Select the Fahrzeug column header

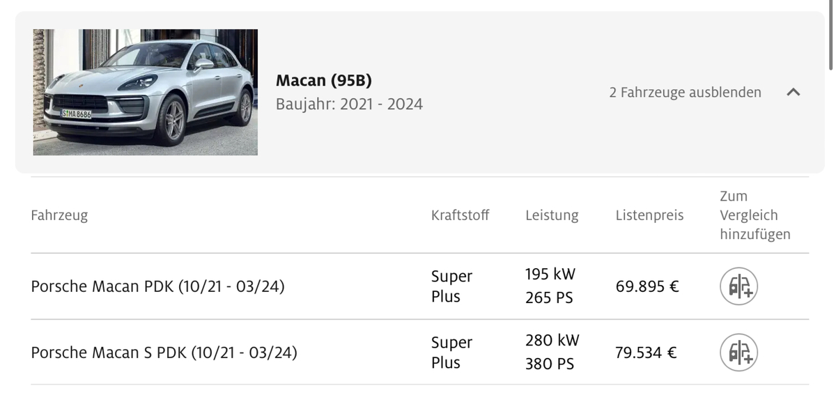59,215
